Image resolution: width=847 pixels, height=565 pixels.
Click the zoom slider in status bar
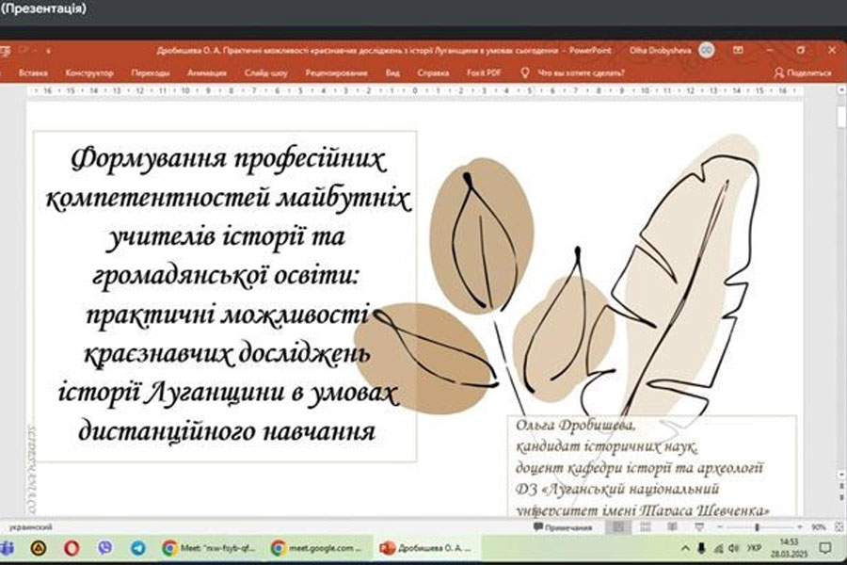758,527
